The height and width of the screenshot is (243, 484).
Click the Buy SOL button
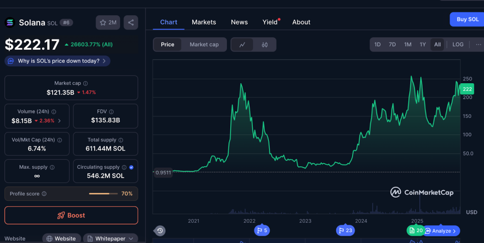click(x=467, y=19)
